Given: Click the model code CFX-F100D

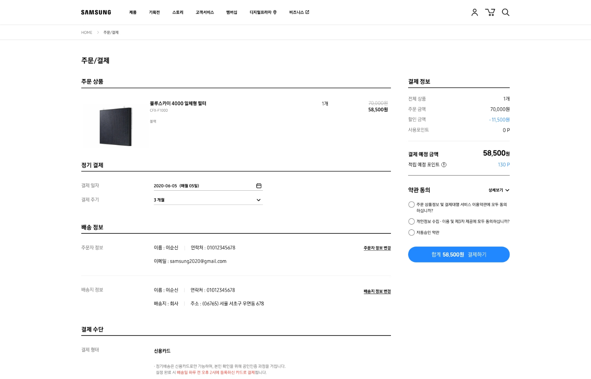Looking at the screenshot, I should coord(159,111).
